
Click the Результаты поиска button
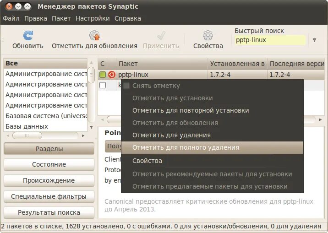[x=49, y=212]
